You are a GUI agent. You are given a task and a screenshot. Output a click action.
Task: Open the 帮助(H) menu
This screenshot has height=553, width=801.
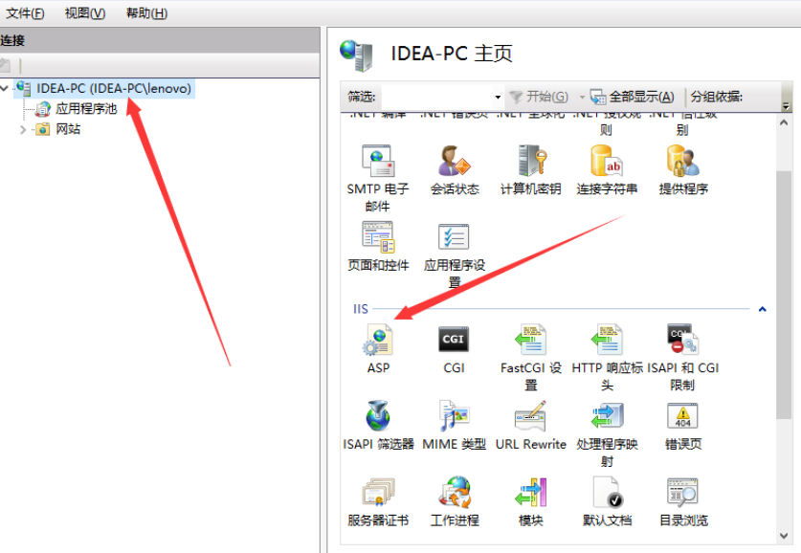pyautogui.click(x=146, y=13)
